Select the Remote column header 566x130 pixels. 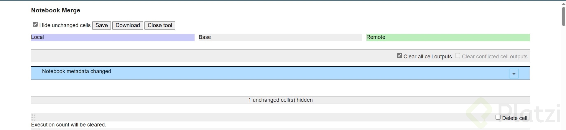point(448,37)
